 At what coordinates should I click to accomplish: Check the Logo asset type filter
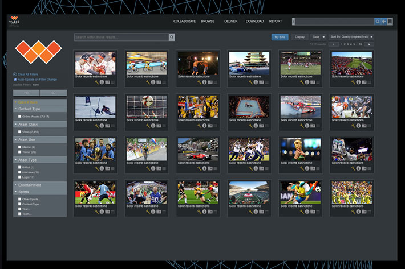[x=19, y=177]
